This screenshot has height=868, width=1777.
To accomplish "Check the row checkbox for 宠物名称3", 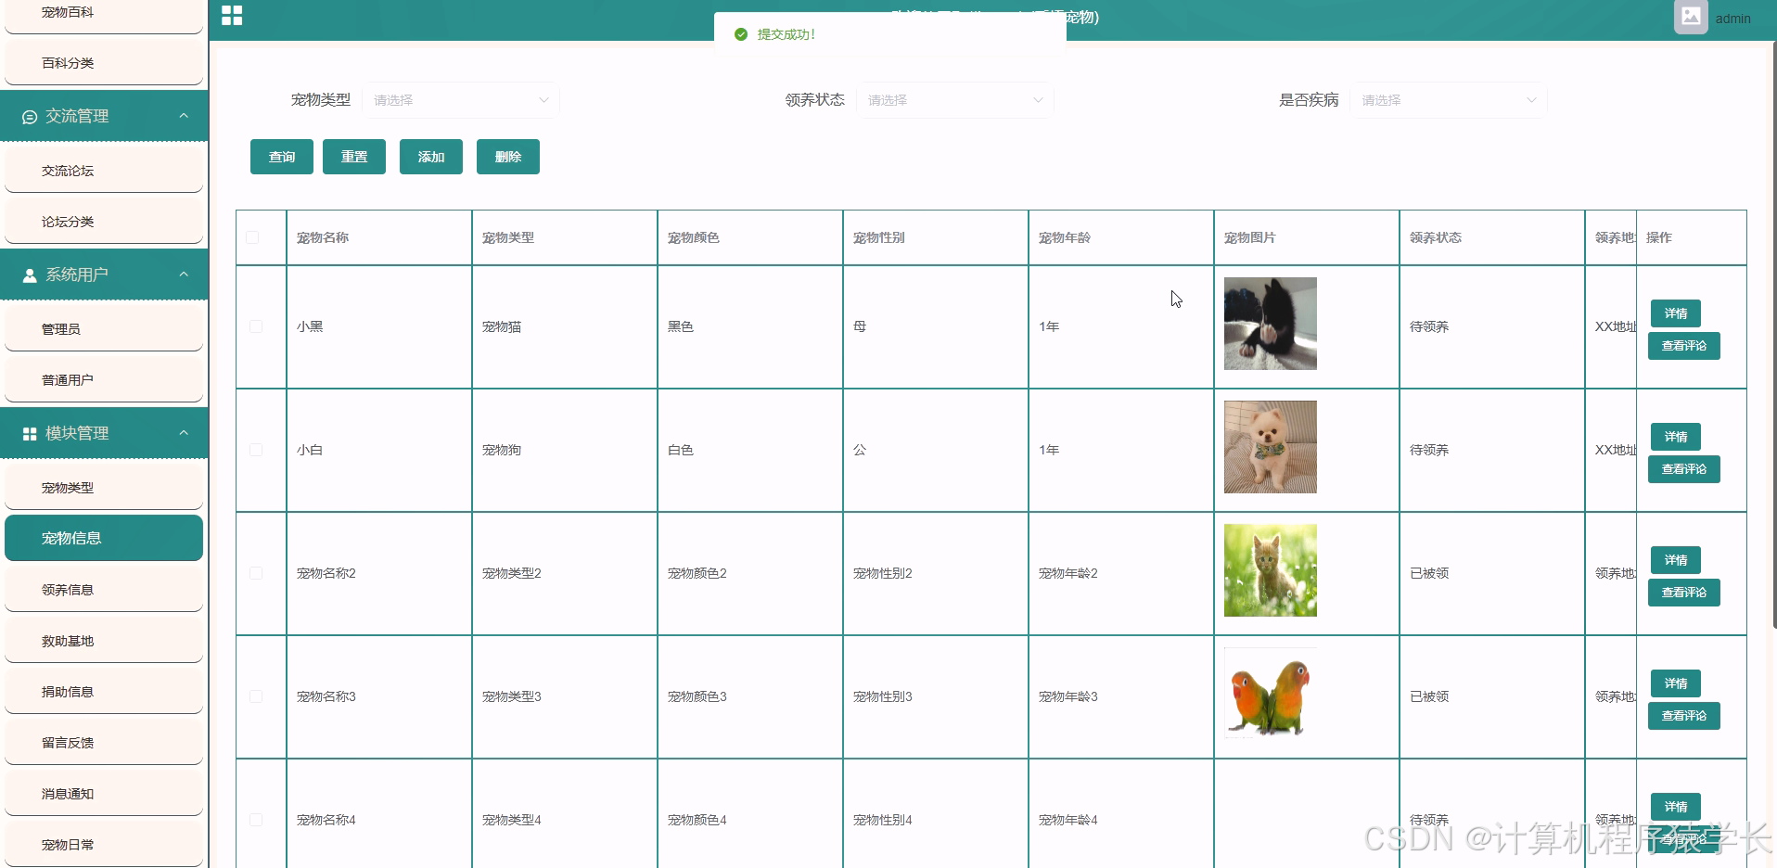I will coord(256,696).
